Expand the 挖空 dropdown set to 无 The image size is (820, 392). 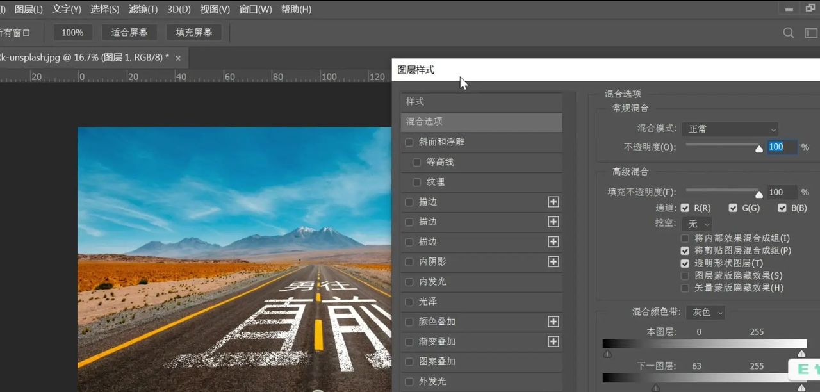pyautogui.click(x=698, y=224)
